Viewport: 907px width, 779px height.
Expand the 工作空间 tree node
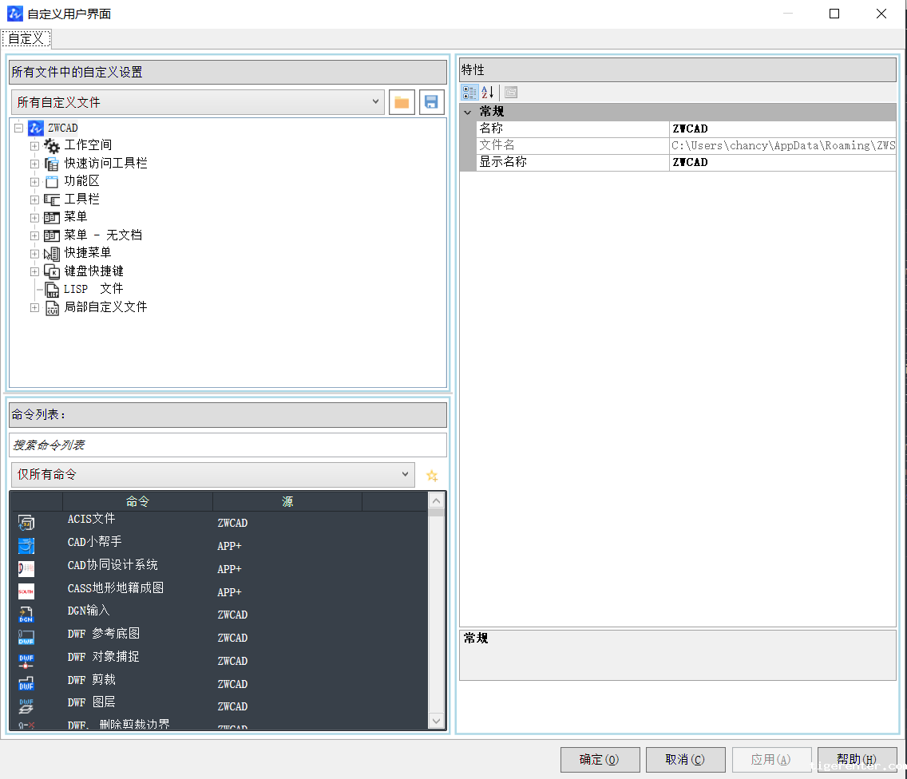coord(34,146)
